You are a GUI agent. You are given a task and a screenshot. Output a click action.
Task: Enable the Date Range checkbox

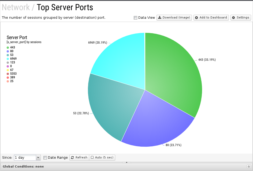[x=45, y=158]
